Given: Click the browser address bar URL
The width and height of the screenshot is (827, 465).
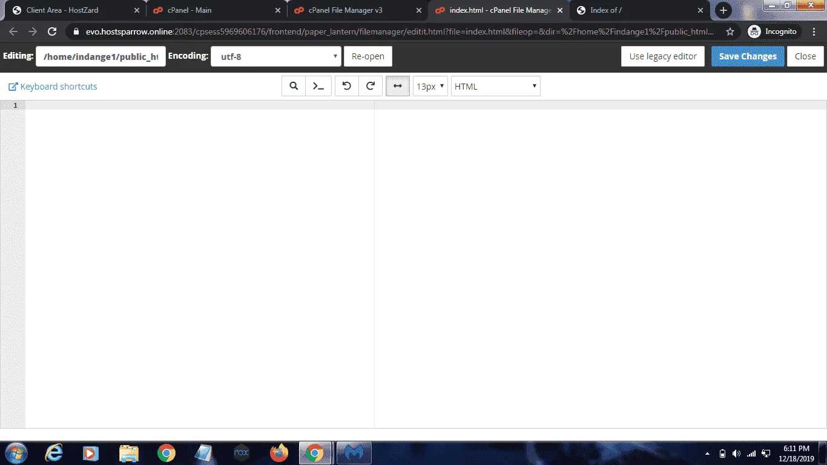Looking at the screenshot, I should pyautogui.click(x=400, y=31).
